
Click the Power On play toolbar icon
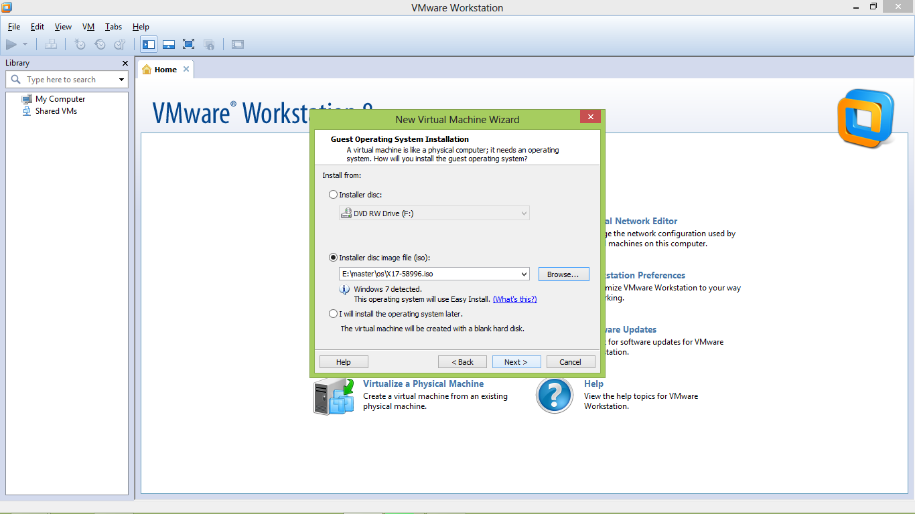(x=11, y=44)
